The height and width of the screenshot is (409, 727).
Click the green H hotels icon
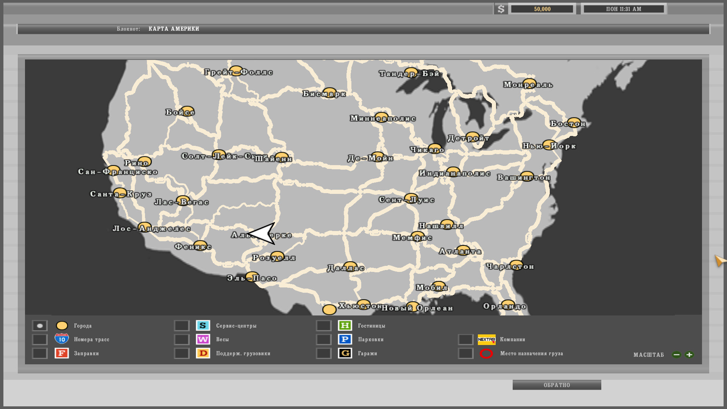click(x=345, y=326)
